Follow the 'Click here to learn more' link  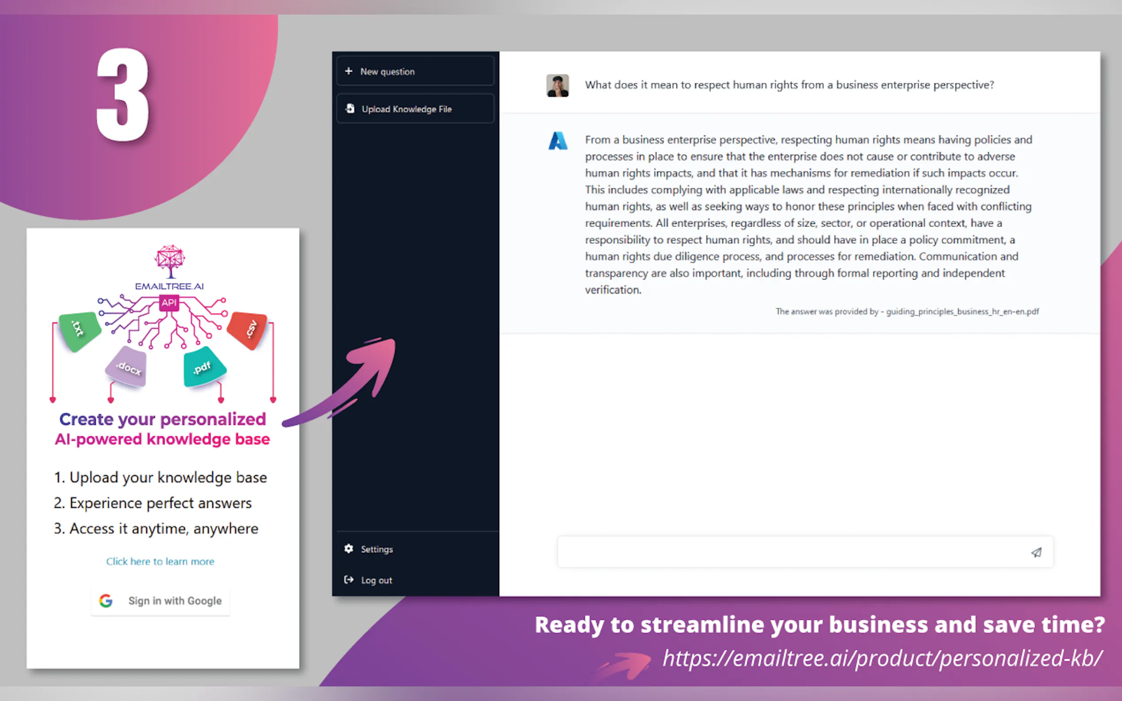[160, 562]
